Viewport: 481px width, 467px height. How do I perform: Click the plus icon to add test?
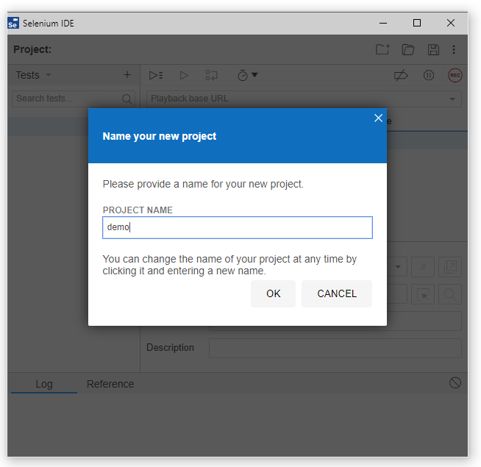point(127,75)
